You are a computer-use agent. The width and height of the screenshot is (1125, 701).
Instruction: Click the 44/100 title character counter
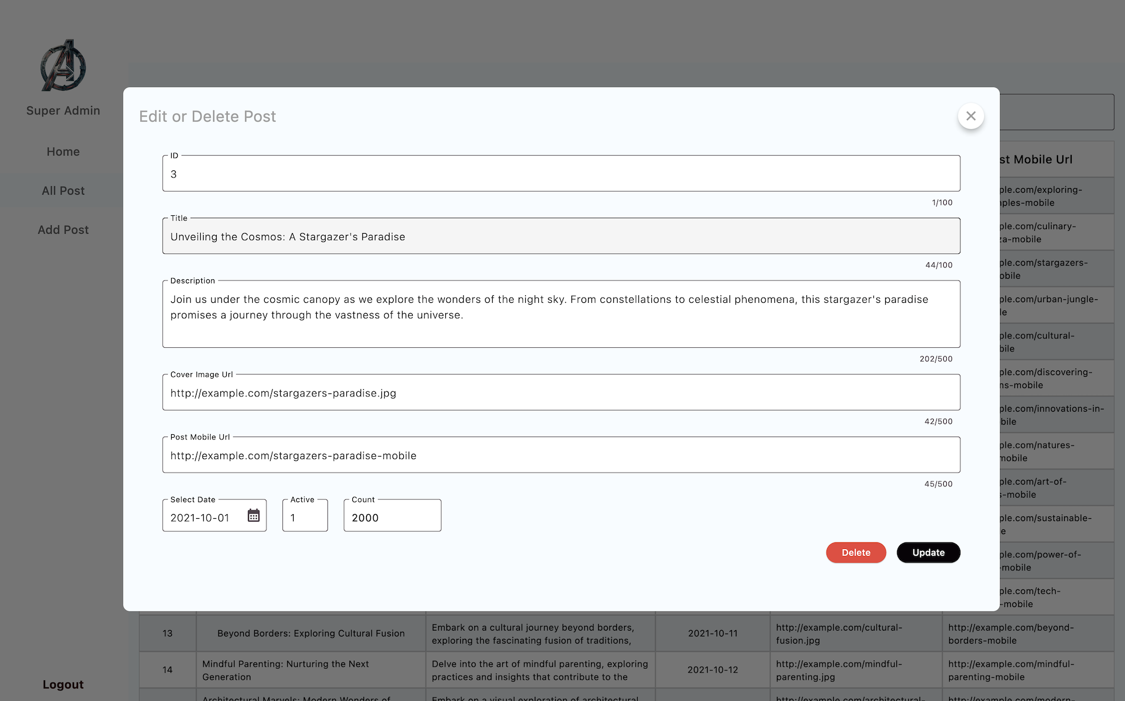click(938, 265)
